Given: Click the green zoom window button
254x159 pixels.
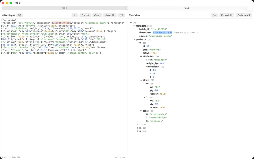Looking at the screenshot, I should [11, 3].
